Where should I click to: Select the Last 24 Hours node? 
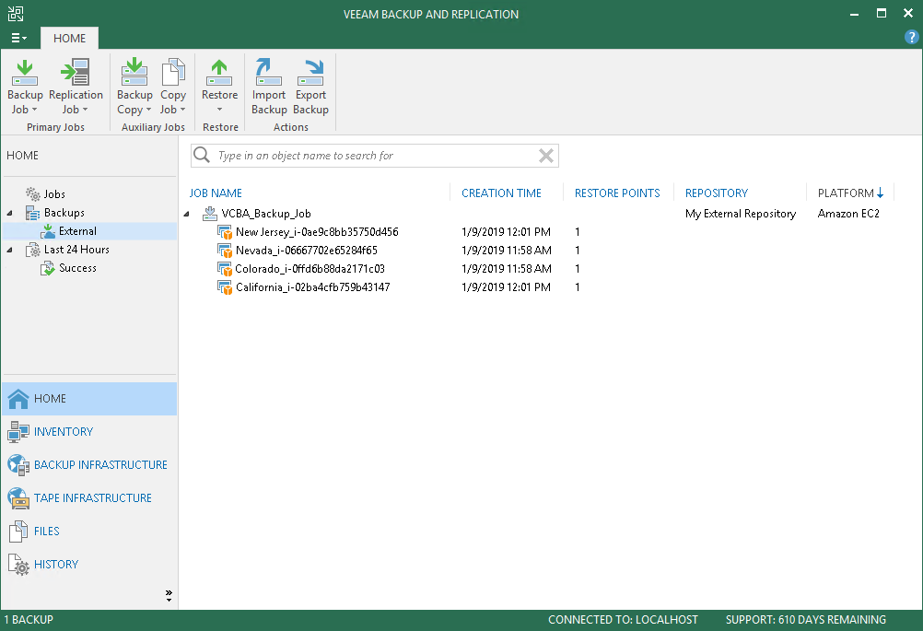(x=76, y=250)
